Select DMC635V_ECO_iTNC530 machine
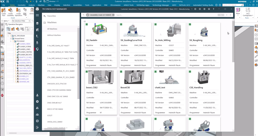Screen dimensions: 258x136 [x=57, y=84]
